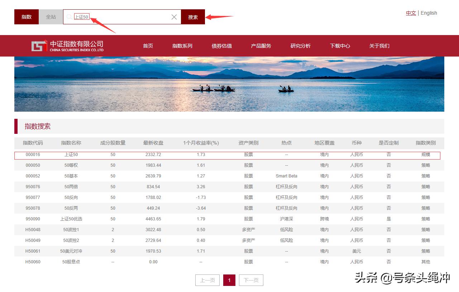Switch the site language to 中文
Screen dimensions: 459x292
pyautogui.click(x=411, y=13)
